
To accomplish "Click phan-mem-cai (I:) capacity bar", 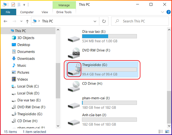I will 109,103.
